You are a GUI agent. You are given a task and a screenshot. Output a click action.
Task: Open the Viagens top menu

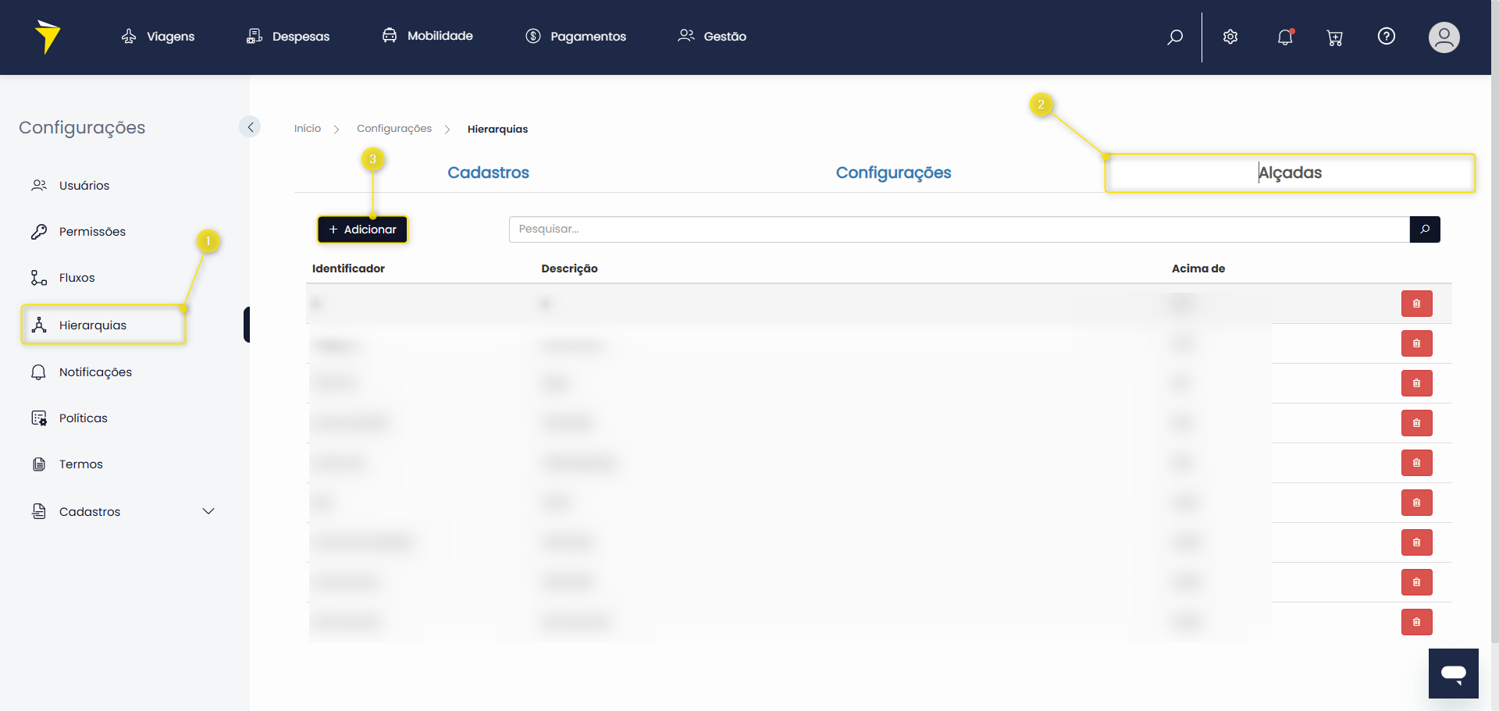(158, 37)
